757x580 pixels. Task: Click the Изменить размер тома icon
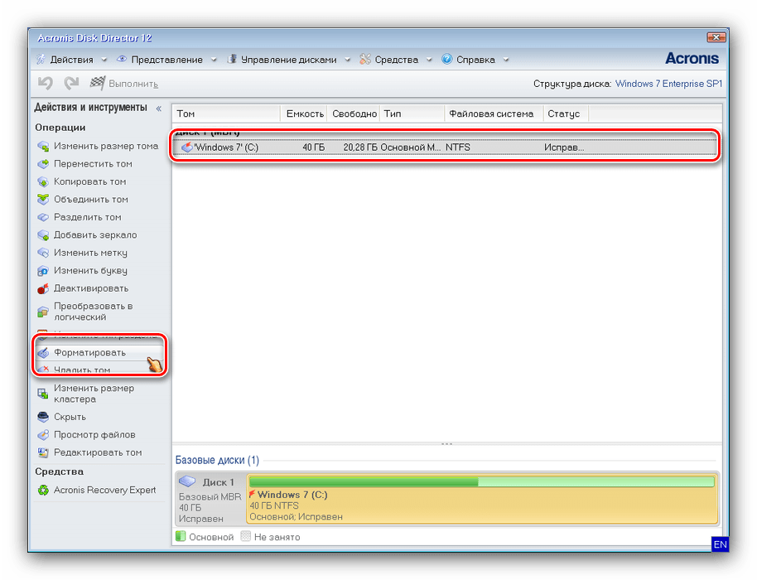43,146
